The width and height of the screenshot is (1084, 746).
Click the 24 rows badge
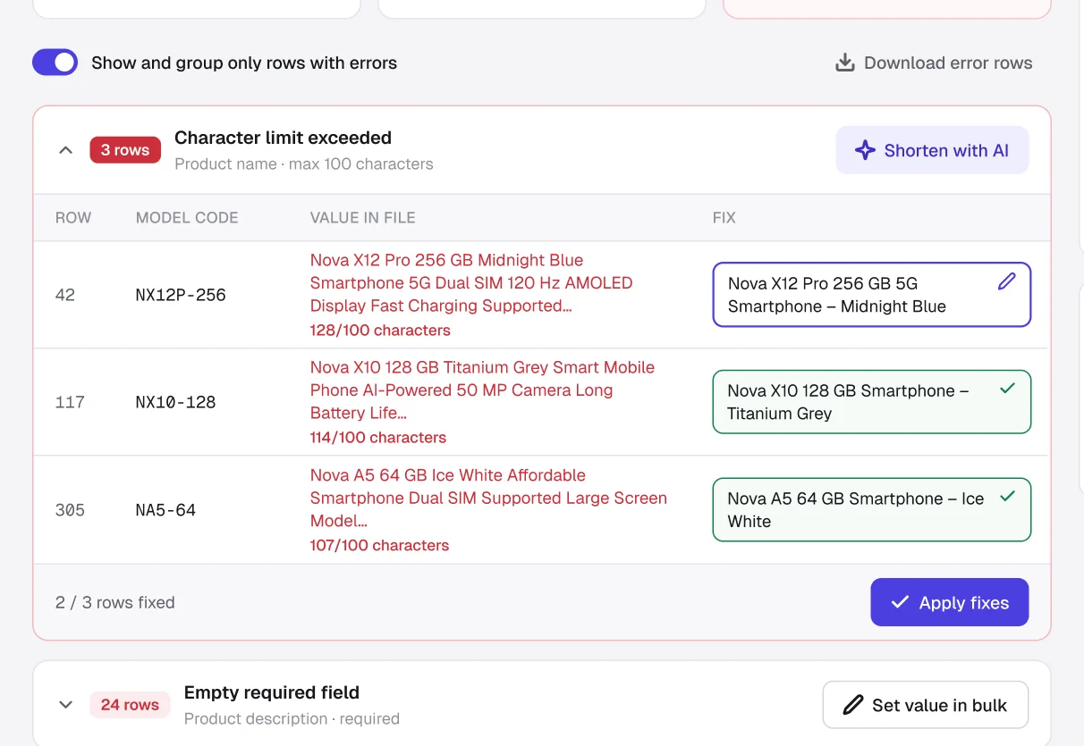[x=130, y=705]
